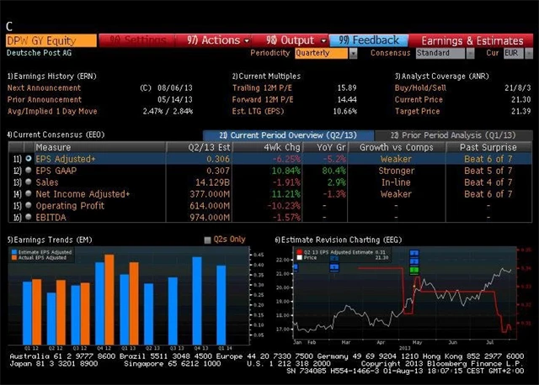Viewport: 539px width, 385px height.
Task: Click Net Income Adjusted+ value 377.000M
Action: click(210, 194)
